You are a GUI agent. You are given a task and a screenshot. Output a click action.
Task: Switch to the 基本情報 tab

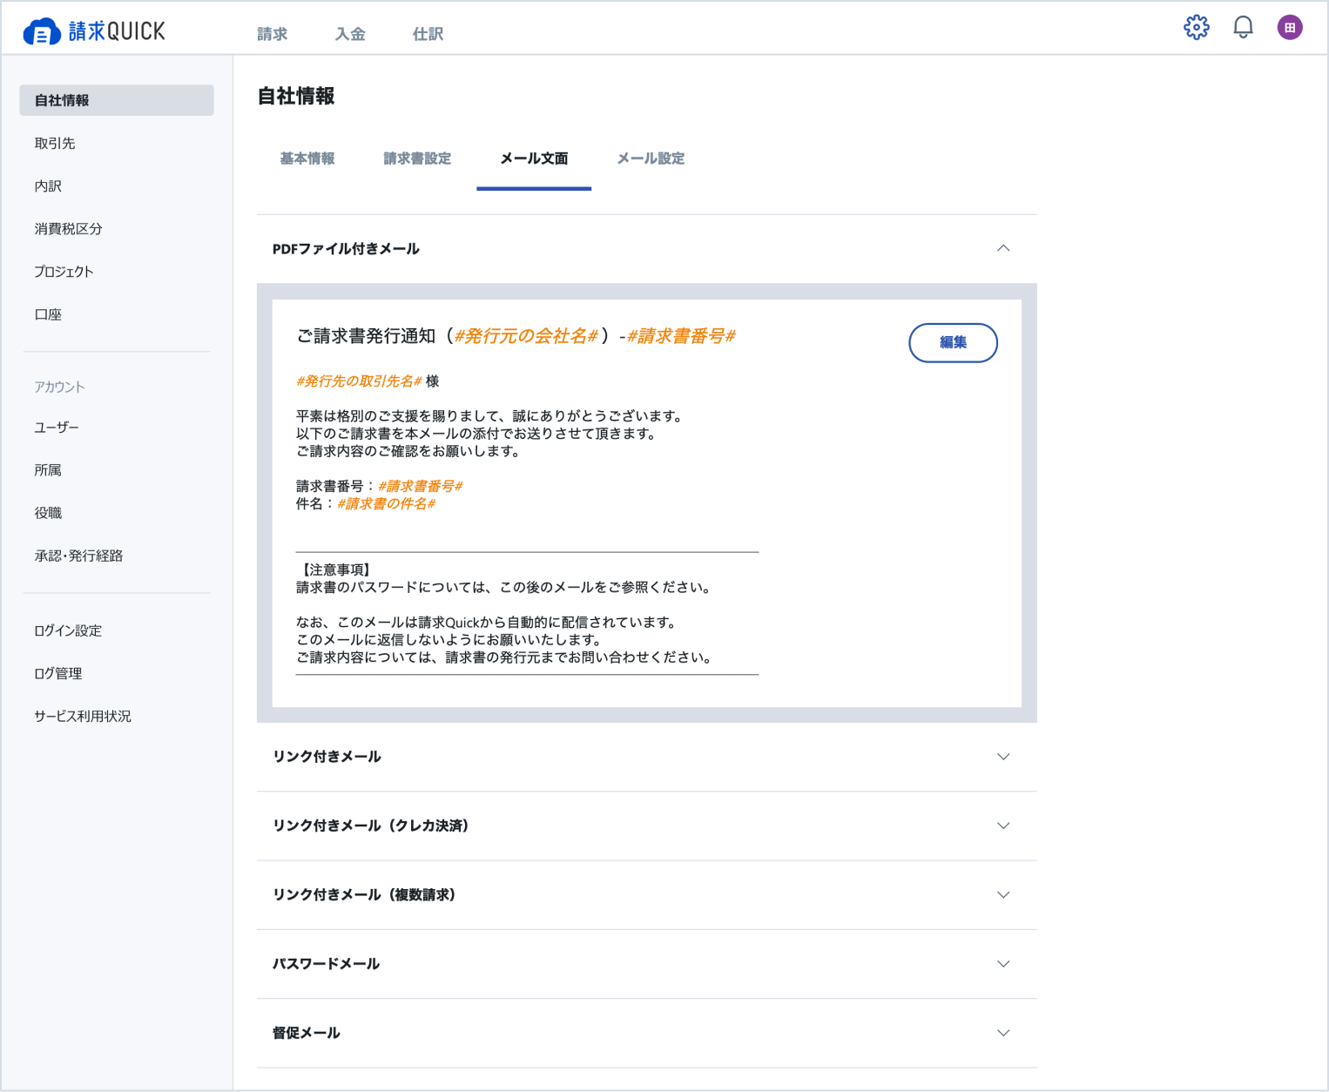click(x=307, y=158)
